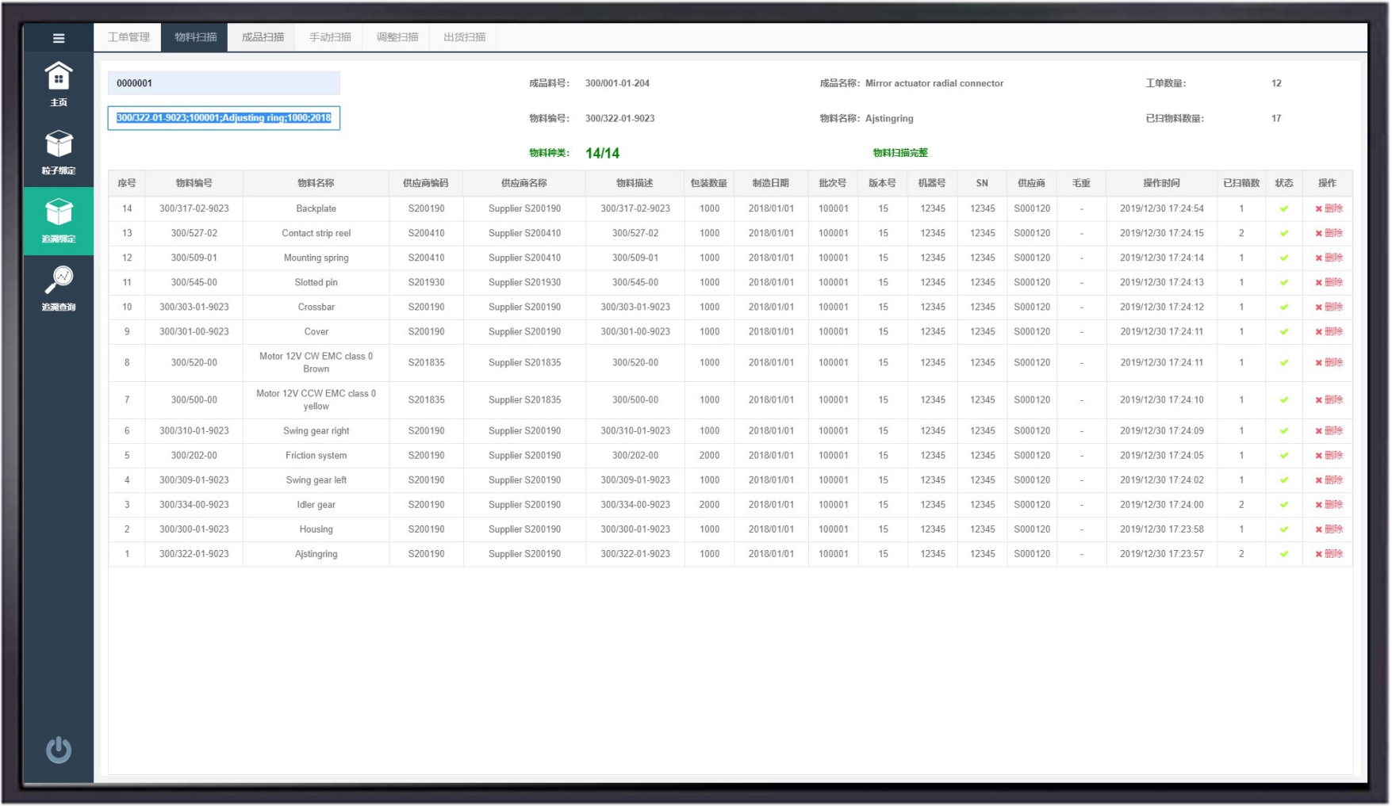Delete the Contact strip reel row
1392x806 pixels.
(x=1329, y=233)
